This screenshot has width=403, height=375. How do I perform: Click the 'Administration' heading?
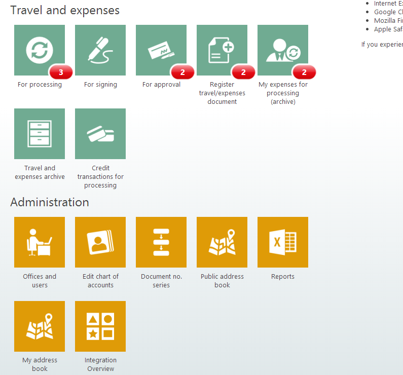[50, 202]
